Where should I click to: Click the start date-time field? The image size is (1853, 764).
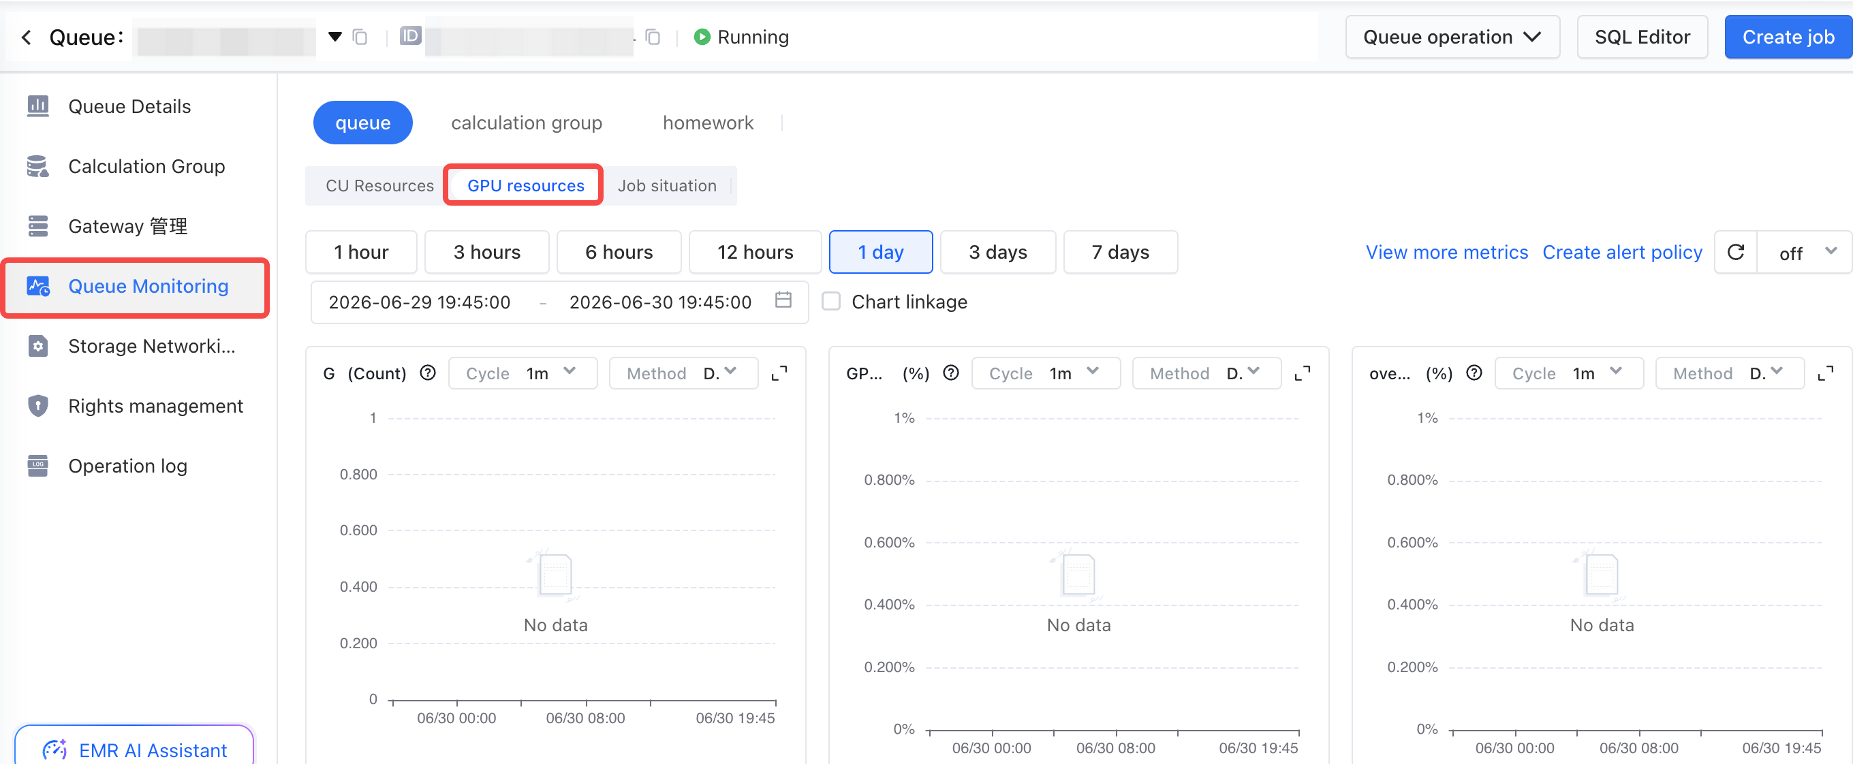point(420,302)
